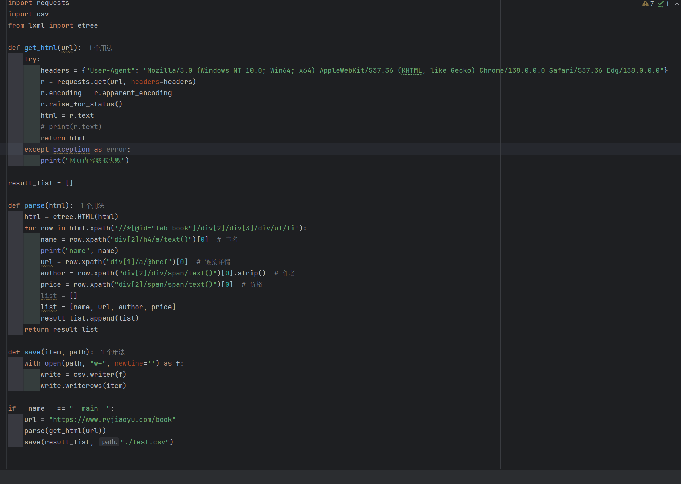Click the underlined Exception class name
The image size is (681, 484).
tap(71, 150)
